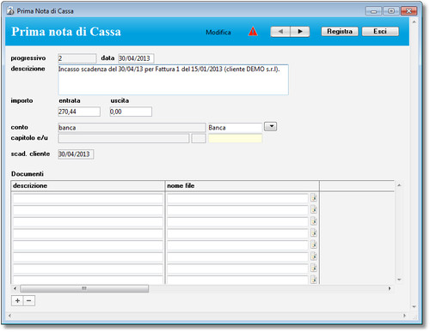The height and width of the screenshot is (332, 430).
Task: Click the entrata amount field
Action: coord(79,112)
